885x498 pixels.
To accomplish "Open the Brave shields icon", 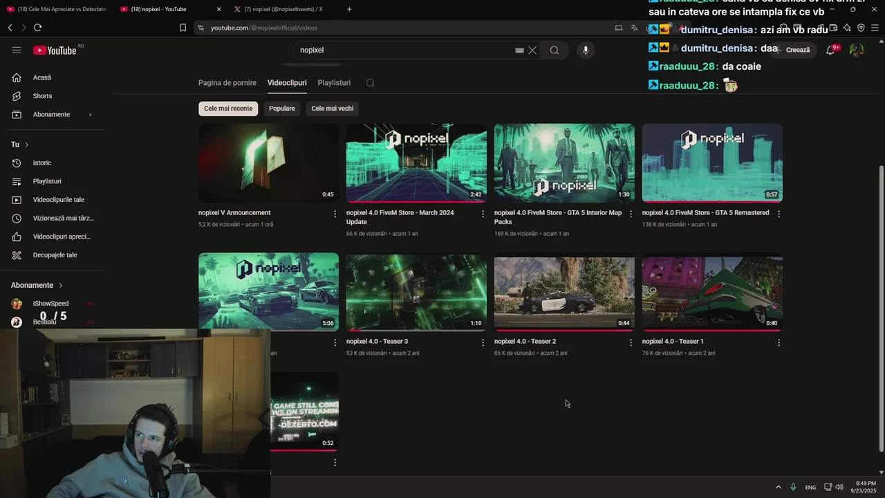I will point(861,28).
